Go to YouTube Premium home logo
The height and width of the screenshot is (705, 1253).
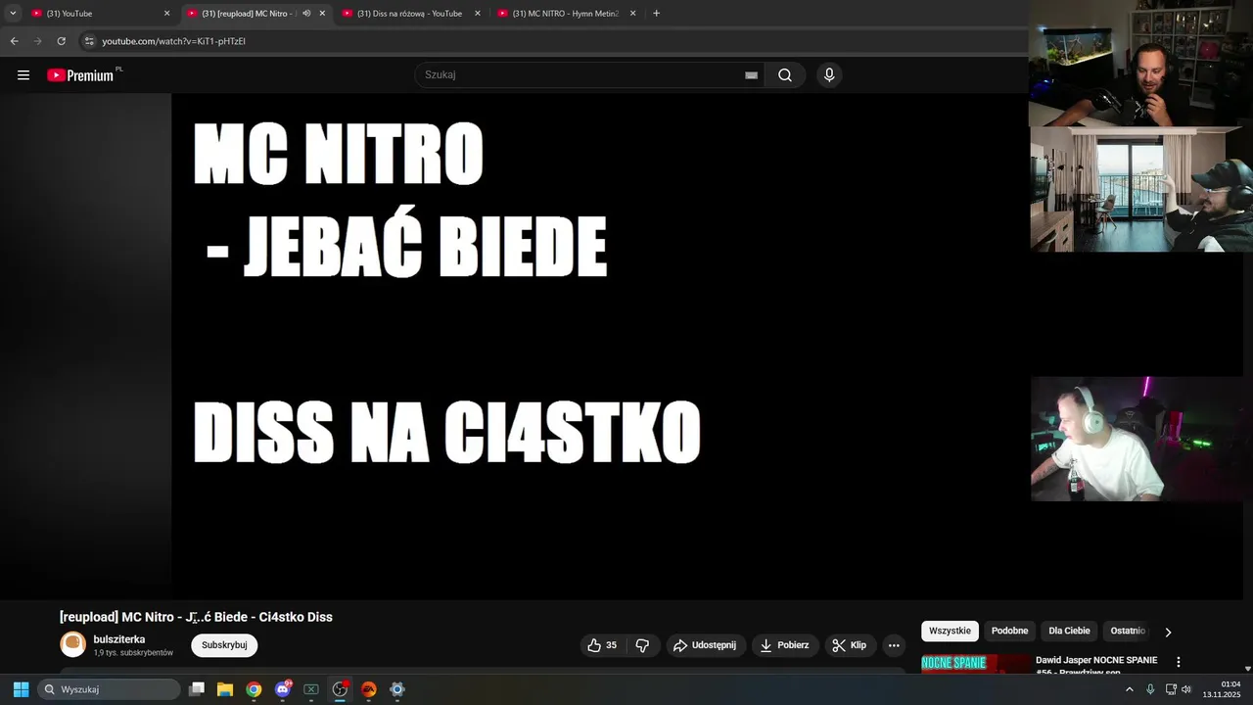[82, 74]
